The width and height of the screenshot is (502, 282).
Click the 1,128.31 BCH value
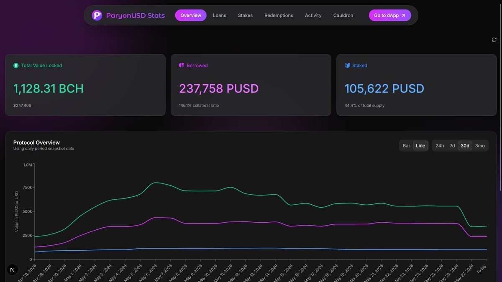(x=49, y=89)
